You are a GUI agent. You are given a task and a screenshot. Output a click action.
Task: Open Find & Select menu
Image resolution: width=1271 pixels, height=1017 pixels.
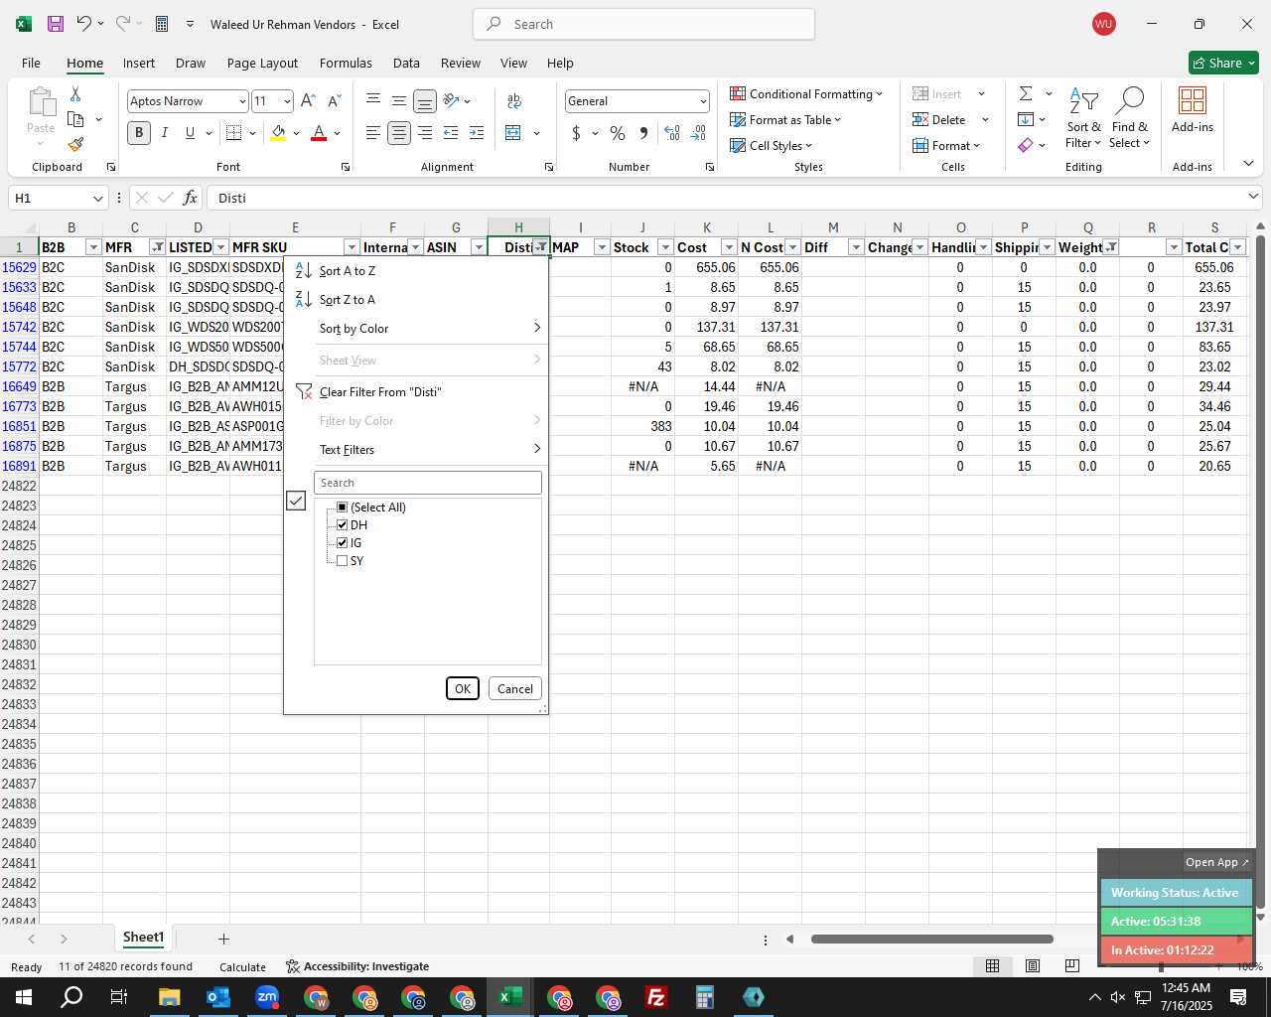coord(1130,119)
